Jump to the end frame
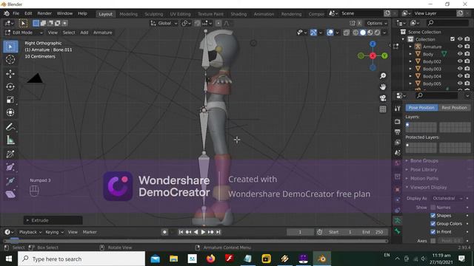Screen dimensions: 474x266 [218, 232]
